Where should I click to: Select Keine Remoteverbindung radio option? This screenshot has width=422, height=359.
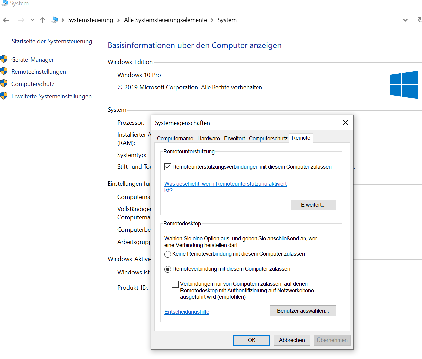[168, 254]
